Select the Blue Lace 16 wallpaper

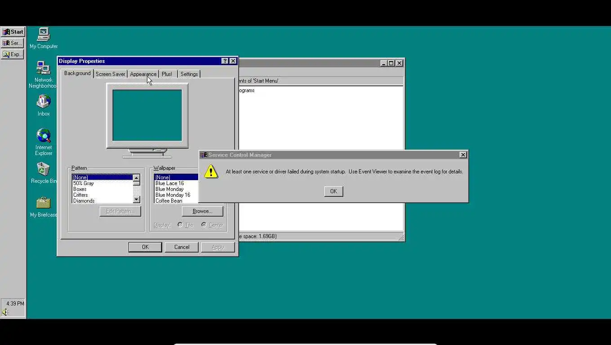(177, 183)
